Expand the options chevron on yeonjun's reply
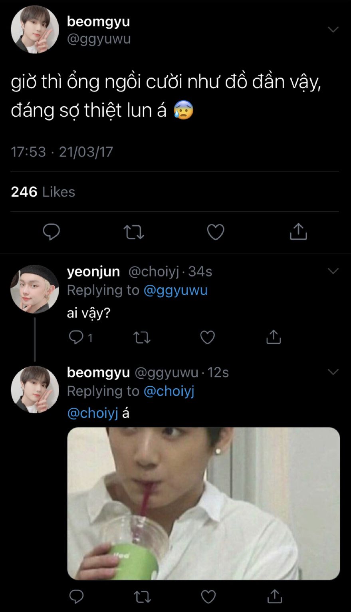 click(333, 271)
